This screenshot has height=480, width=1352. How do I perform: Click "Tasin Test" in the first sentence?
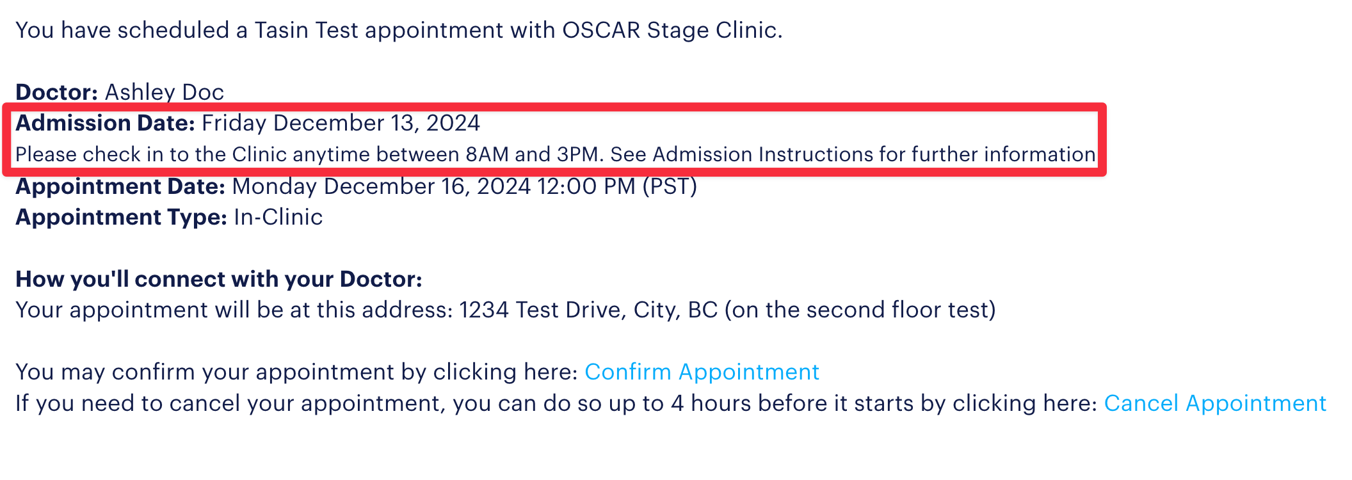point(306,30)
